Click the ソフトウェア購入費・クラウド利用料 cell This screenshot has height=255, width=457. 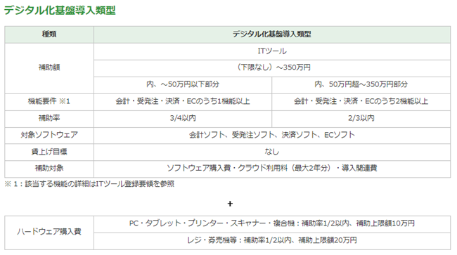(272, 169)
